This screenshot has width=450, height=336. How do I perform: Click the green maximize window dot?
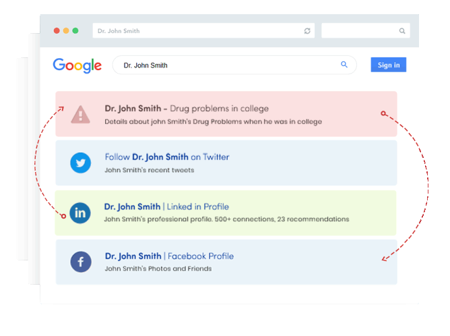[x=75, y=31]
